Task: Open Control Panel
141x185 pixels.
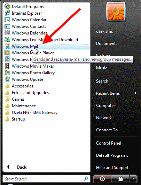Action: (109, 143)
